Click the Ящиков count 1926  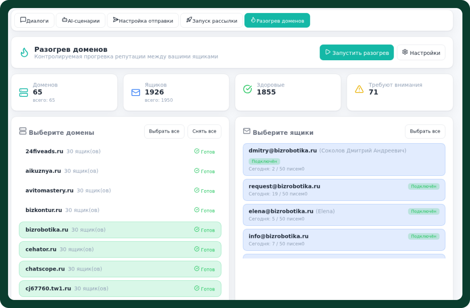click(x=154, y=92)
